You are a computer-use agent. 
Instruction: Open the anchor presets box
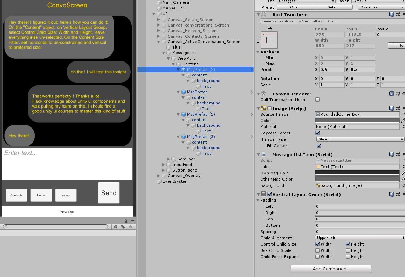269,40
